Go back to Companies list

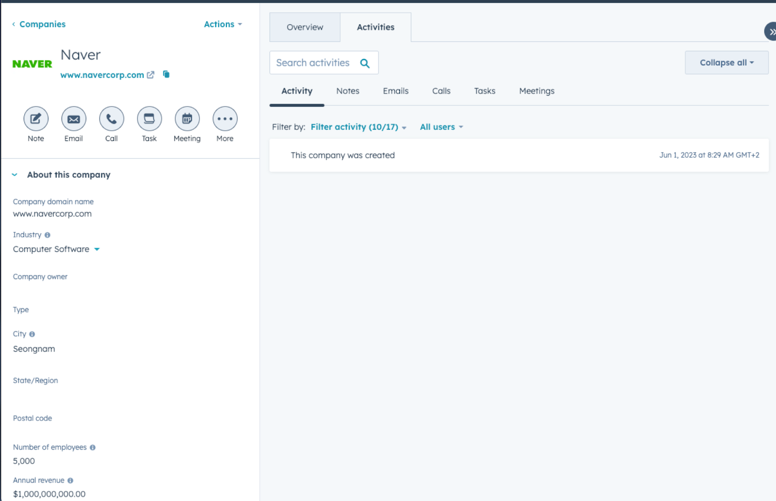pos(42,24)
